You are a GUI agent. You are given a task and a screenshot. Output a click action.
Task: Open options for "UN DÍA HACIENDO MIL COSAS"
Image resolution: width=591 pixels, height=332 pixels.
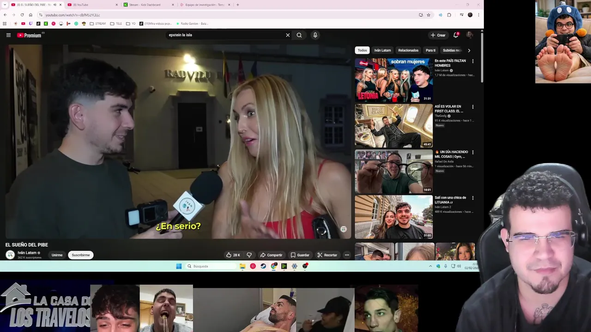click(472, 152)
